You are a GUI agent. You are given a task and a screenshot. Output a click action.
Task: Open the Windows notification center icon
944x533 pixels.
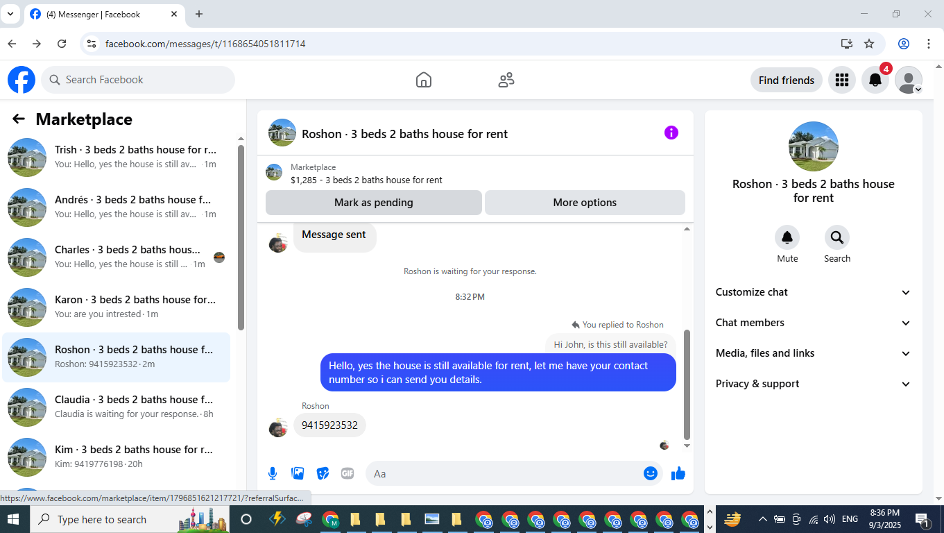pyautogui.click(x=922, y=519)
